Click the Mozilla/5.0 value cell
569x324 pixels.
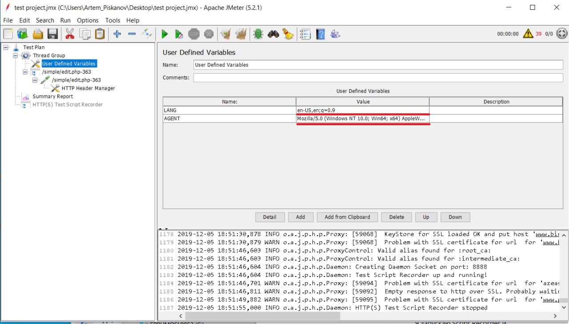click(x=363, y=119)
